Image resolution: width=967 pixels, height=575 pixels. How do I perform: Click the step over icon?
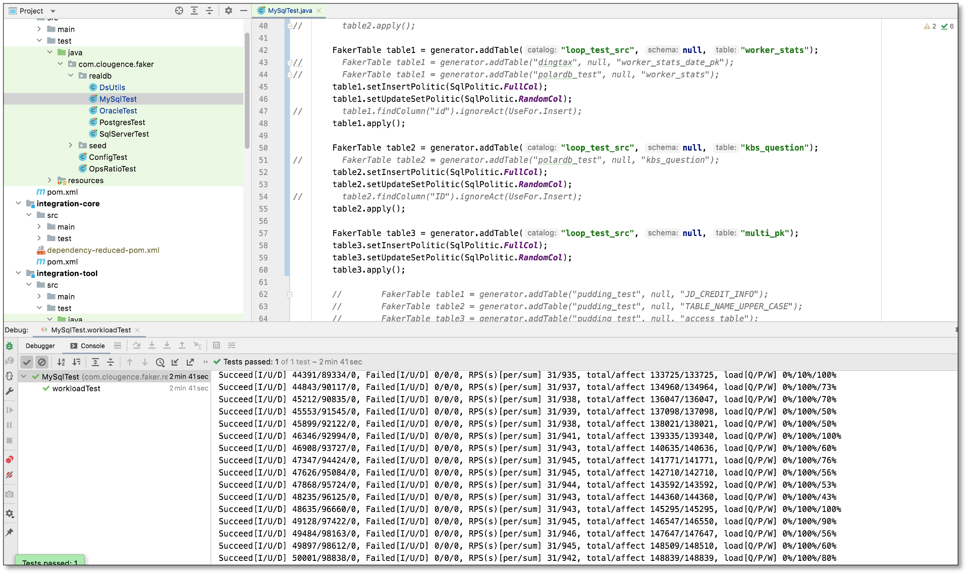(137, 346)
